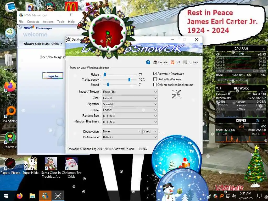This screenshot has height=201, width=268.
Task: Open File Explorer from the taskbar
Action: click(32, 196)
